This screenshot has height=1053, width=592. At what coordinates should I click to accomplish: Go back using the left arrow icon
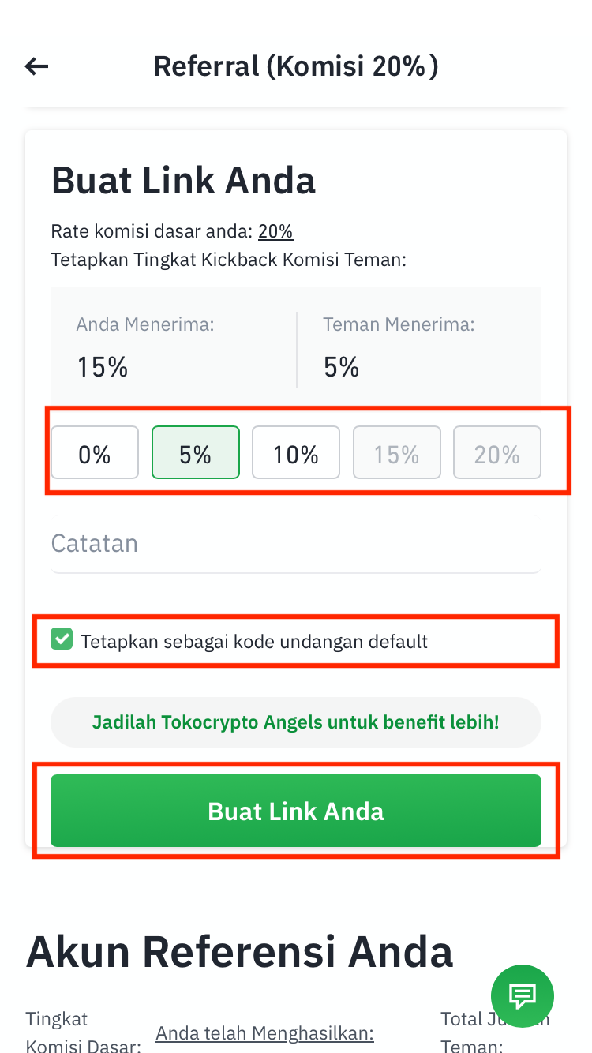click(37, 66)
